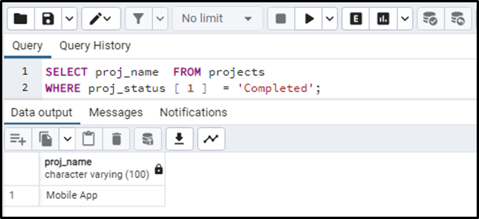Expand the execute options arrow

[x=330, y=19]
